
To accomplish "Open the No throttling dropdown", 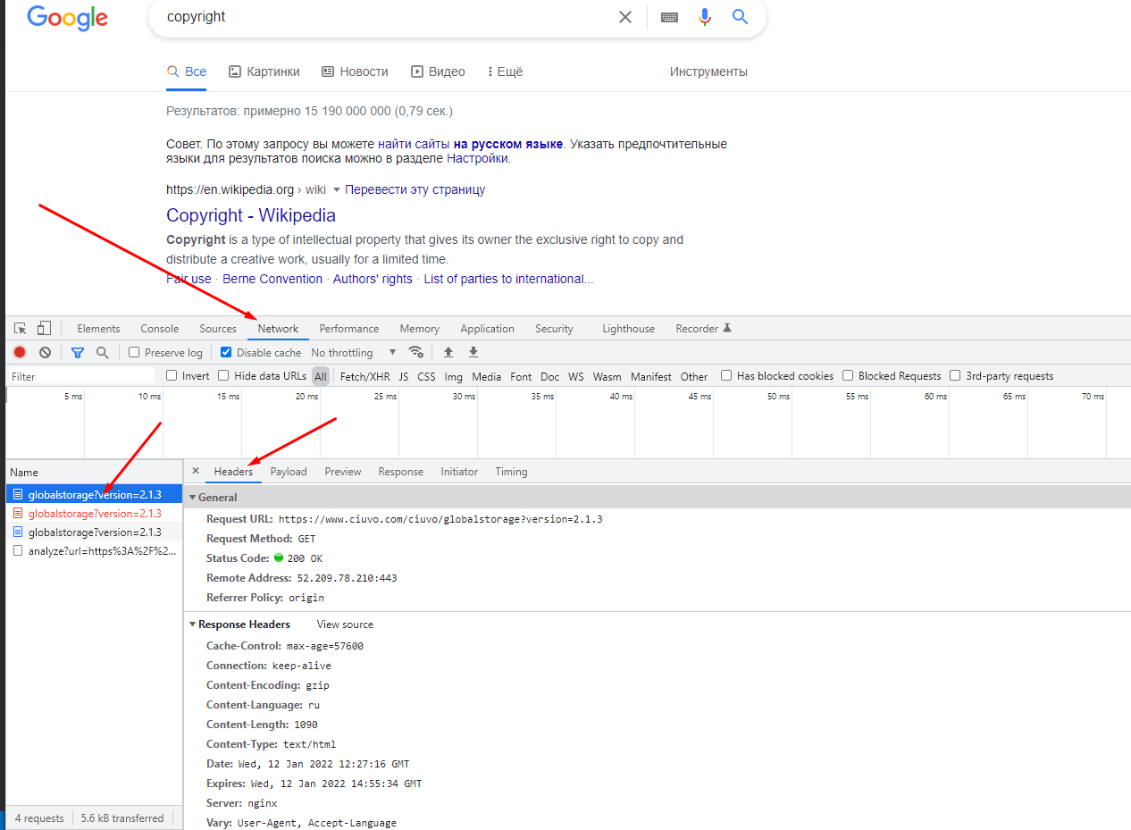I will [353, 353].
